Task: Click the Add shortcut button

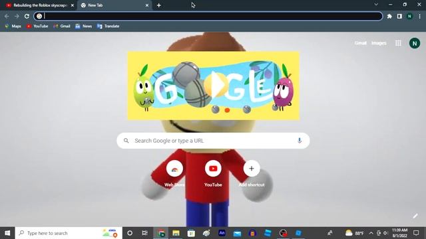Action: 252,173
